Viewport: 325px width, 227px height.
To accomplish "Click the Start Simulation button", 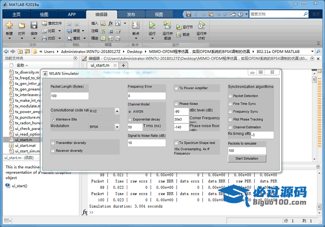I will coord(247,158).
